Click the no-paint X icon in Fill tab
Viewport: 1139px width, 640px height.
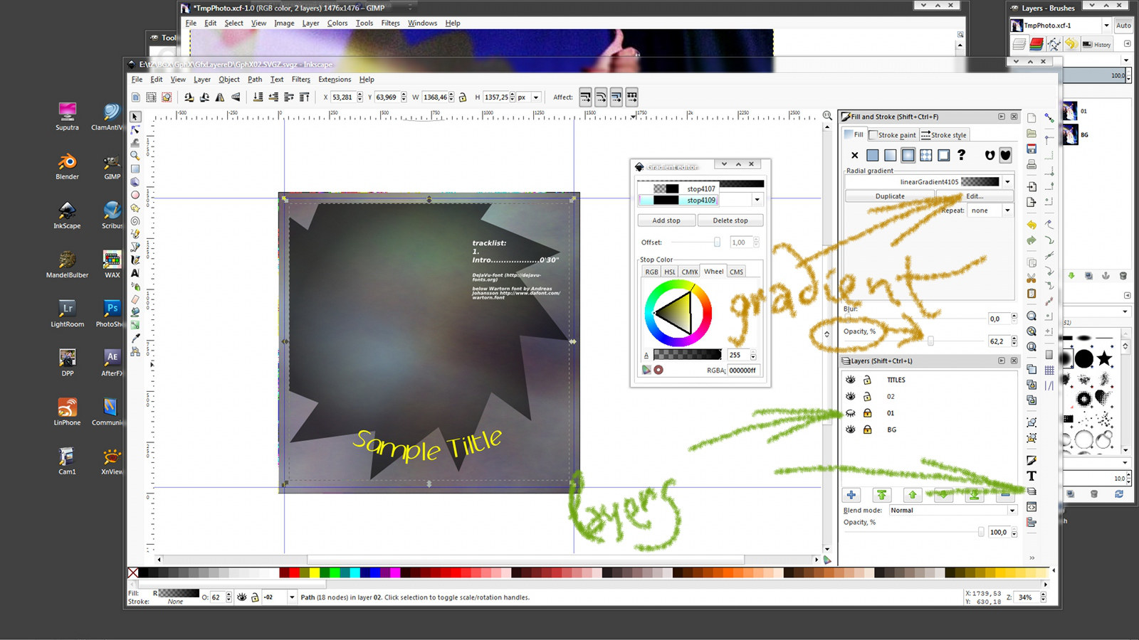coord(855,156)
